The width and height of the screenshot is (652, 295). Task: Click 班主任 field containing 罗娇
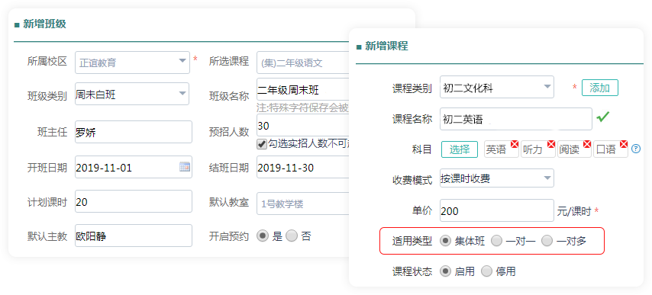pyautogui.click(x=134, y=132)
